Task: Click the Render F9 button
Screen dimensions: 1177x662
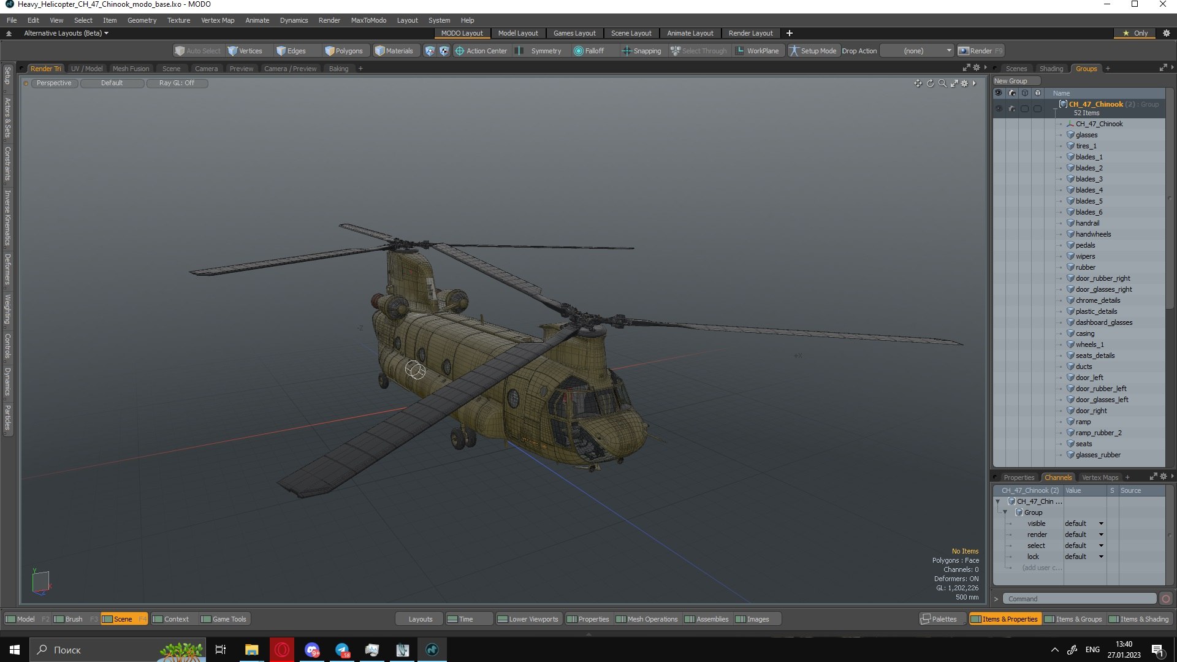Action: point(980,51)
